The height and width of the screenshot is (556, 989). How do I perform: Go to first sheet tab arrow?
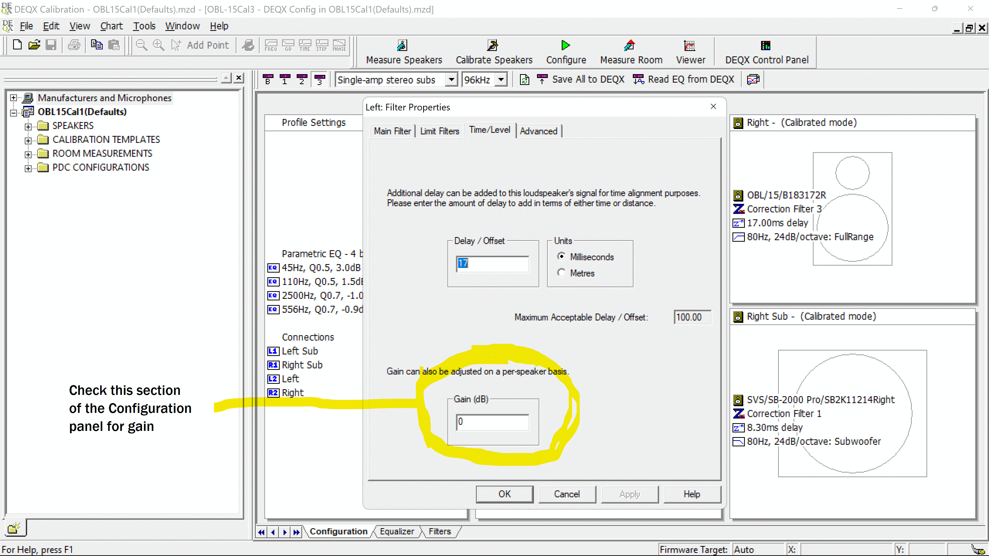click(261, 532)
